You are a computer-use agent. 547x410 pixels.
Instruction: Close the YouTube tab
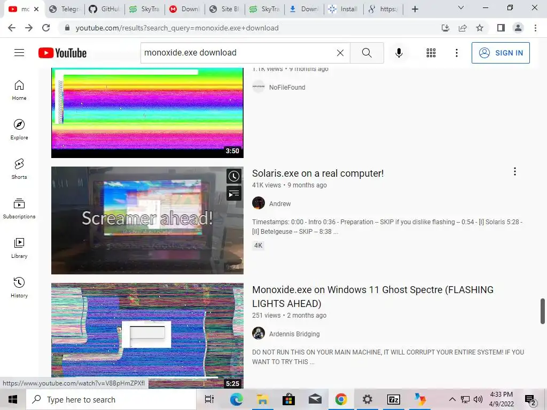click(x=36, y=9)
